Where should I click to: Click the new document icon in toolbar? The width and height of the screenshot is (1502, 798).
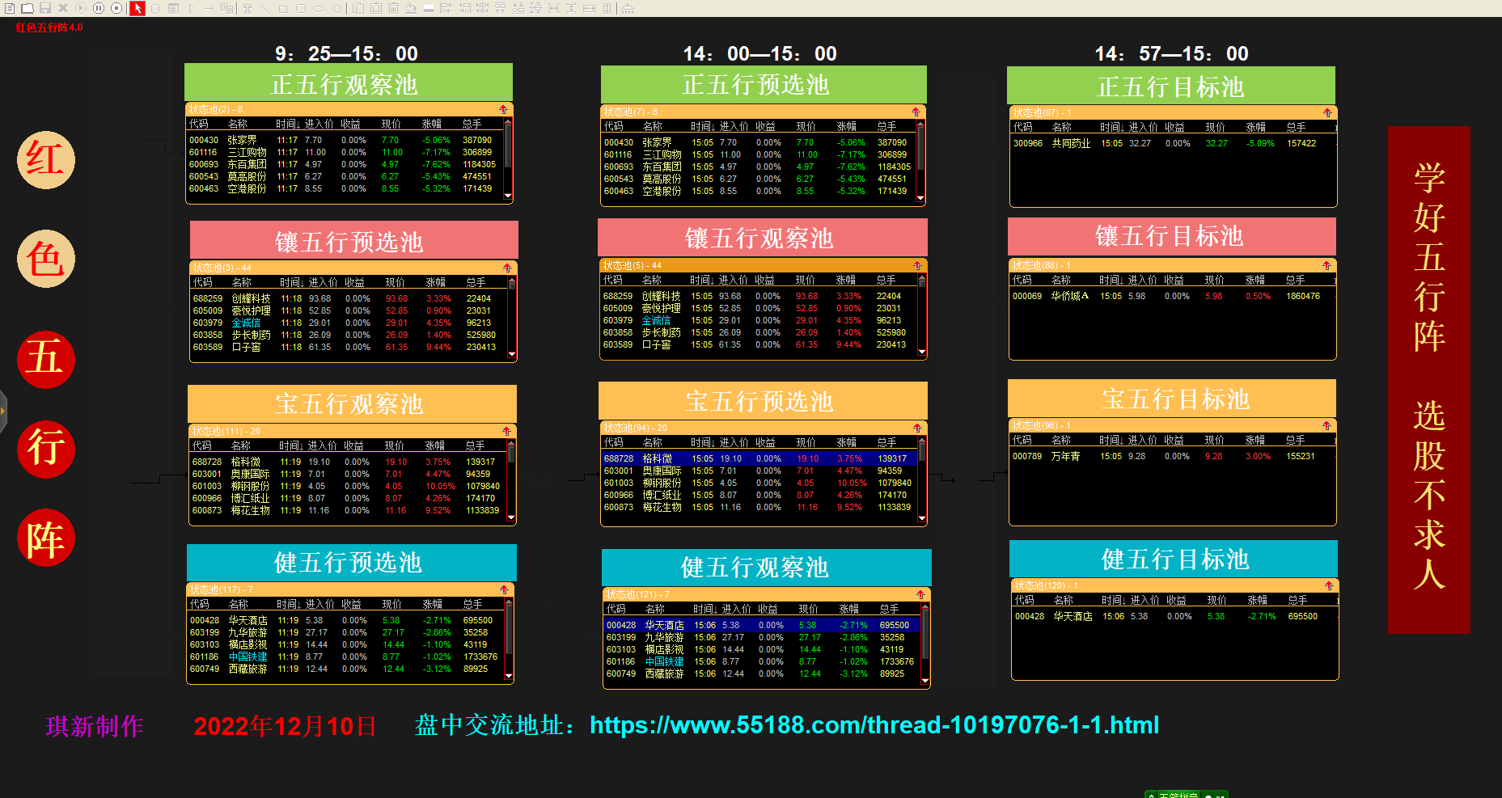pos(10,8)
